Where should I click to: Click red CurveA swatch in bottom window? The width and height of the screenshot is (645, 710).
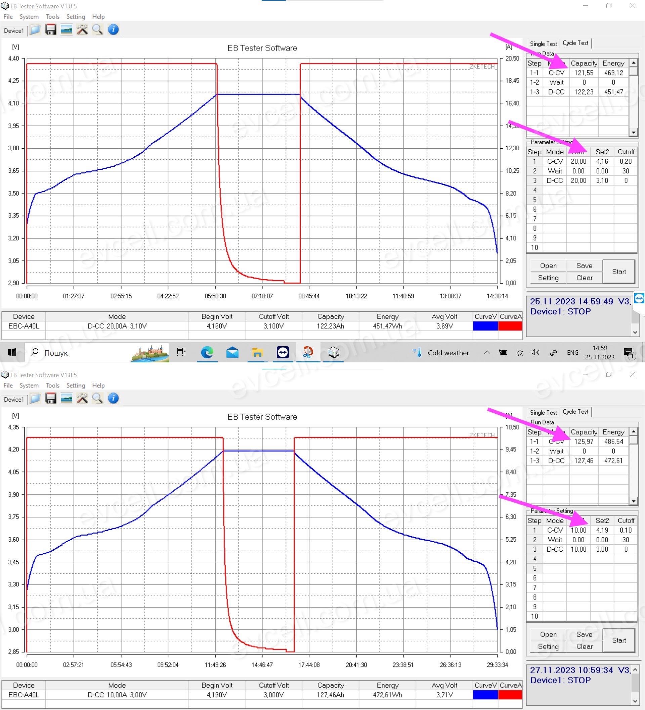510,695
